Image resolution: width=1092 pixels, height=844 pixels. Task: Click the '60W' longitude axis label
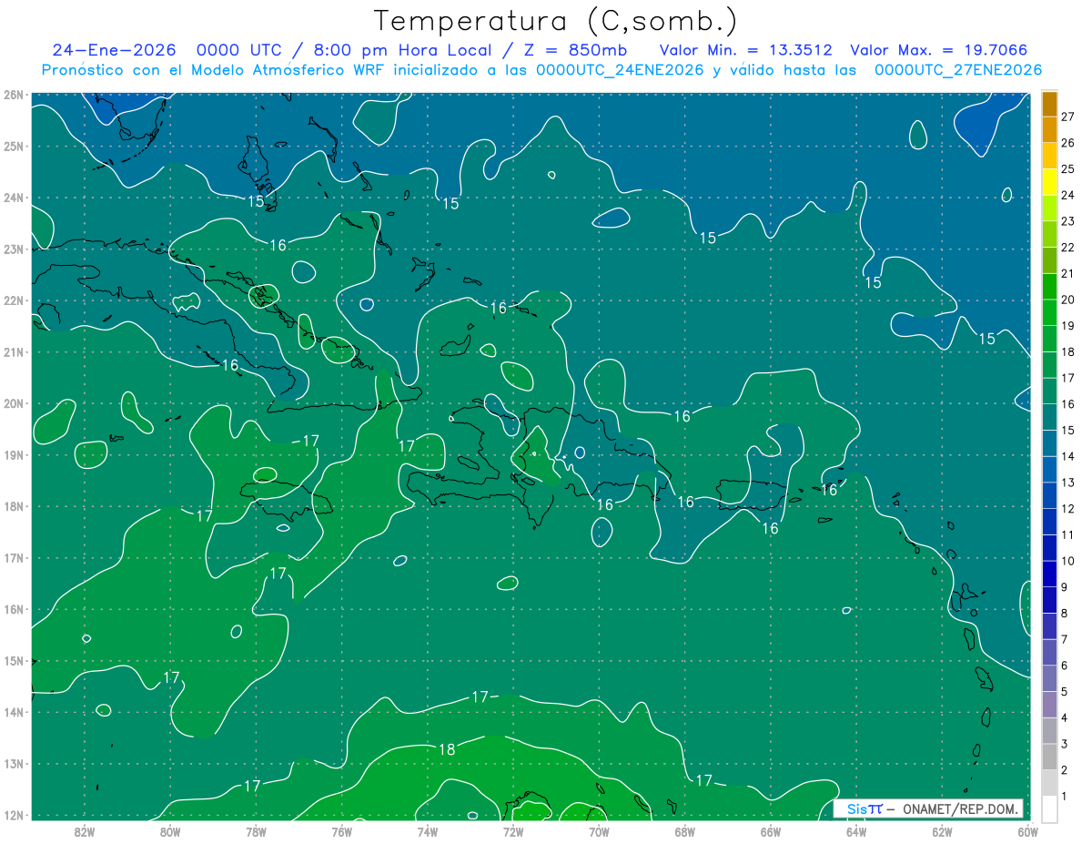pos(1027,831)
